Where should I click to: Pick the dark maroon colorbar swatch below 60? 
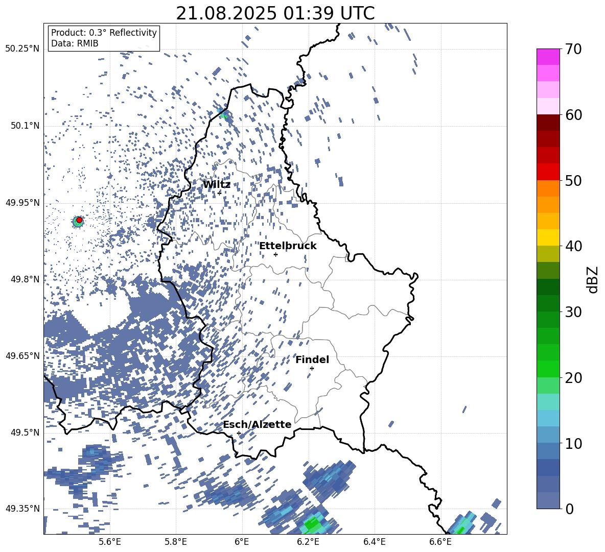pos(548,123)
